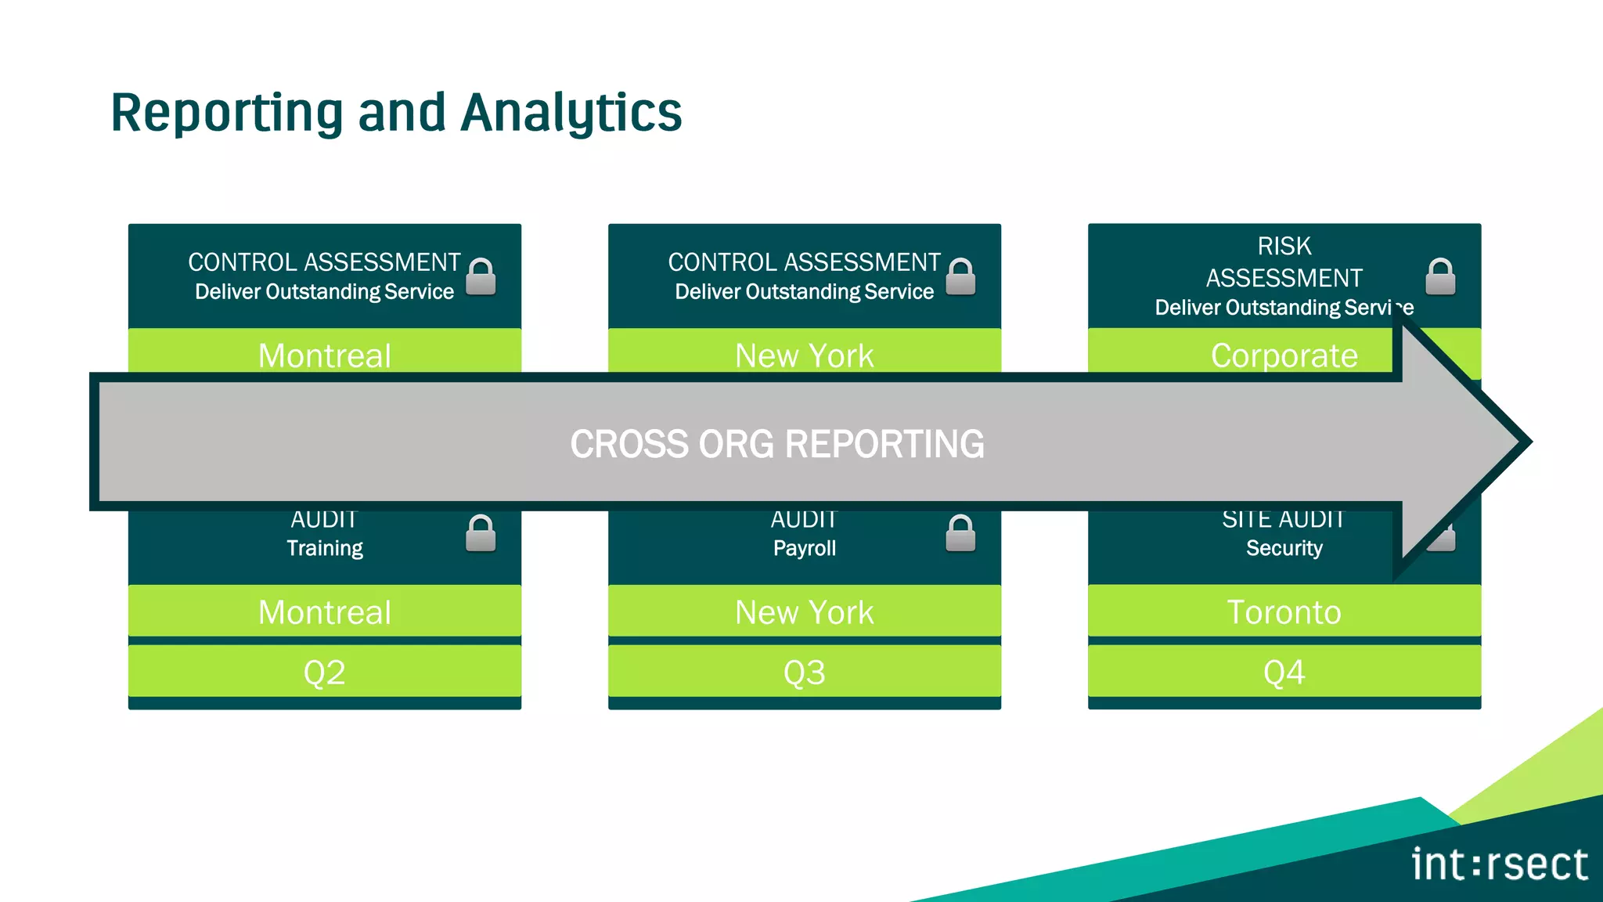
Task: Click lock icon on Audit Payroll card
Action: [960, 534]
